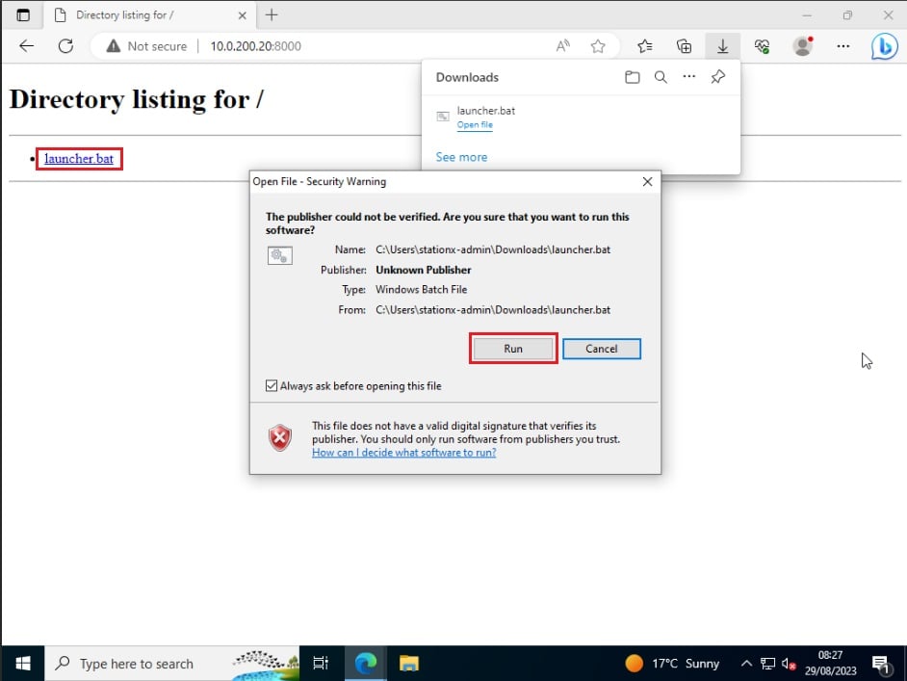The height and width of the screenshot is (681, 907).
Task: Refresh the page with reload icon
Action: [x=65, y=45]
